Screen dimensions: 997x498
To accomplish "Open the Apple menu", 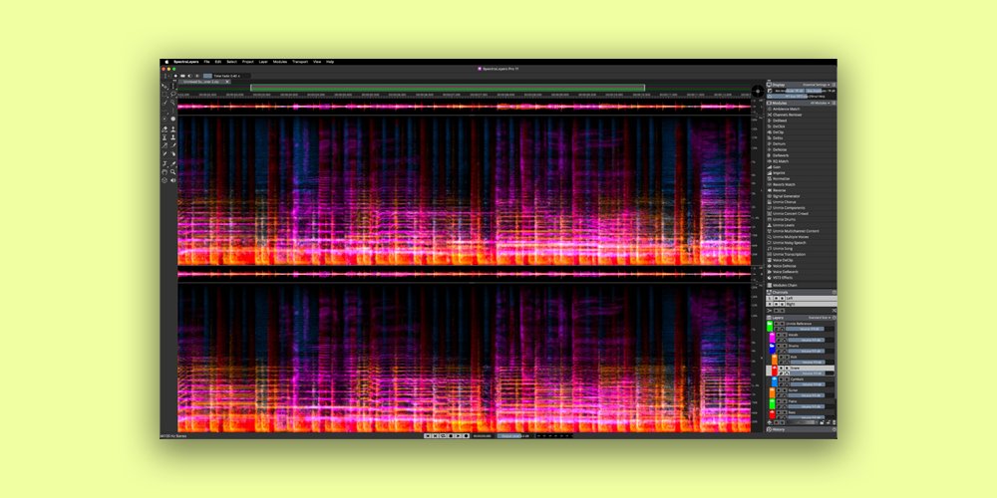I will pos(166,62).
